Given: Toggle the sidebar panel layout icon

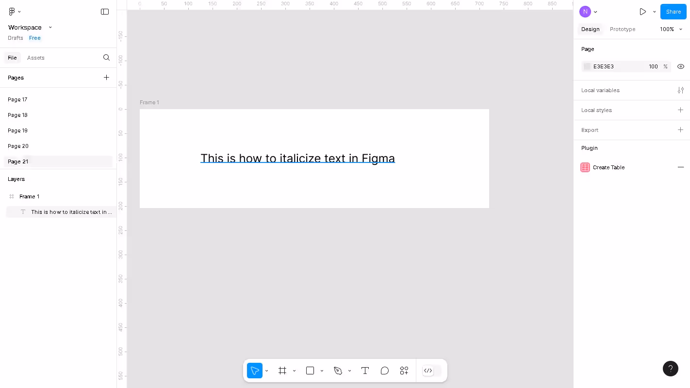Looking at the screenshot, I should coord(105,12).
